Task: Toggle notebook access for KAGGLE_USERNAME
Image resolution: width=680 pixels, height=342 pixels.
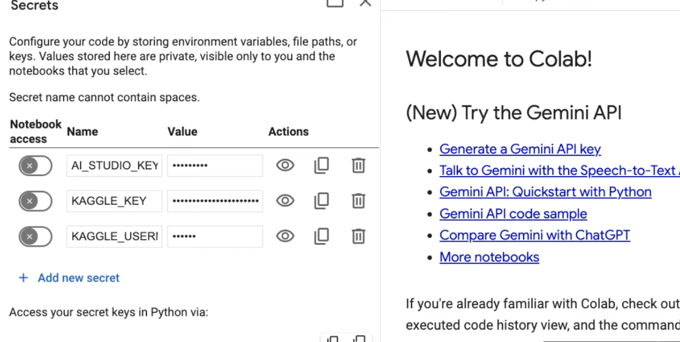Action: (x=35, y=237)
